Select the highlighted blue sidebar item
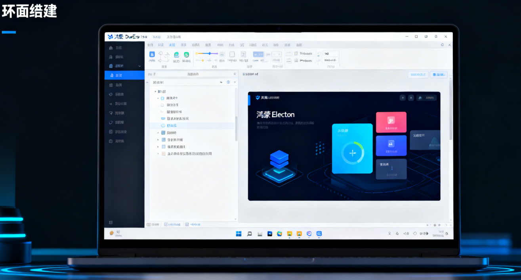 click(124, 75)
